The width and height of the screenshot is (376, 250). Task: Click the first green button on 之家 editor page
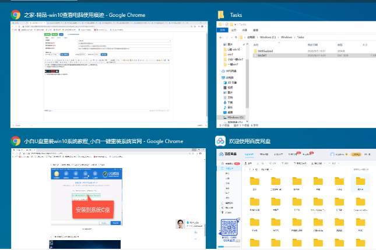(47, 35)
